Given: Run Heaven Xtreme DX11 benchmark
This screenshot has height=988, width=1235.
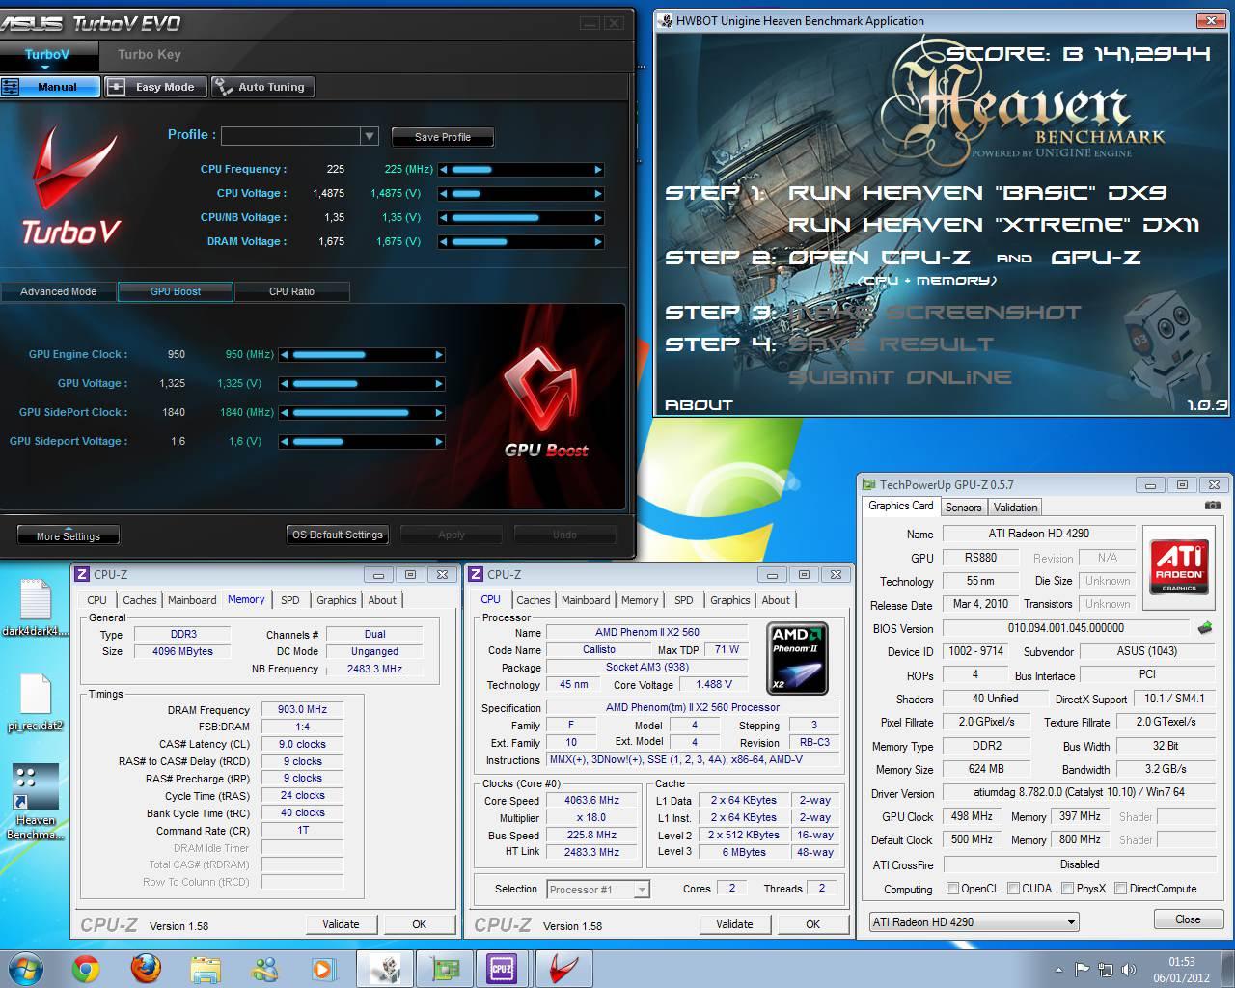Looking at the screenshot, I should point(994,225).
